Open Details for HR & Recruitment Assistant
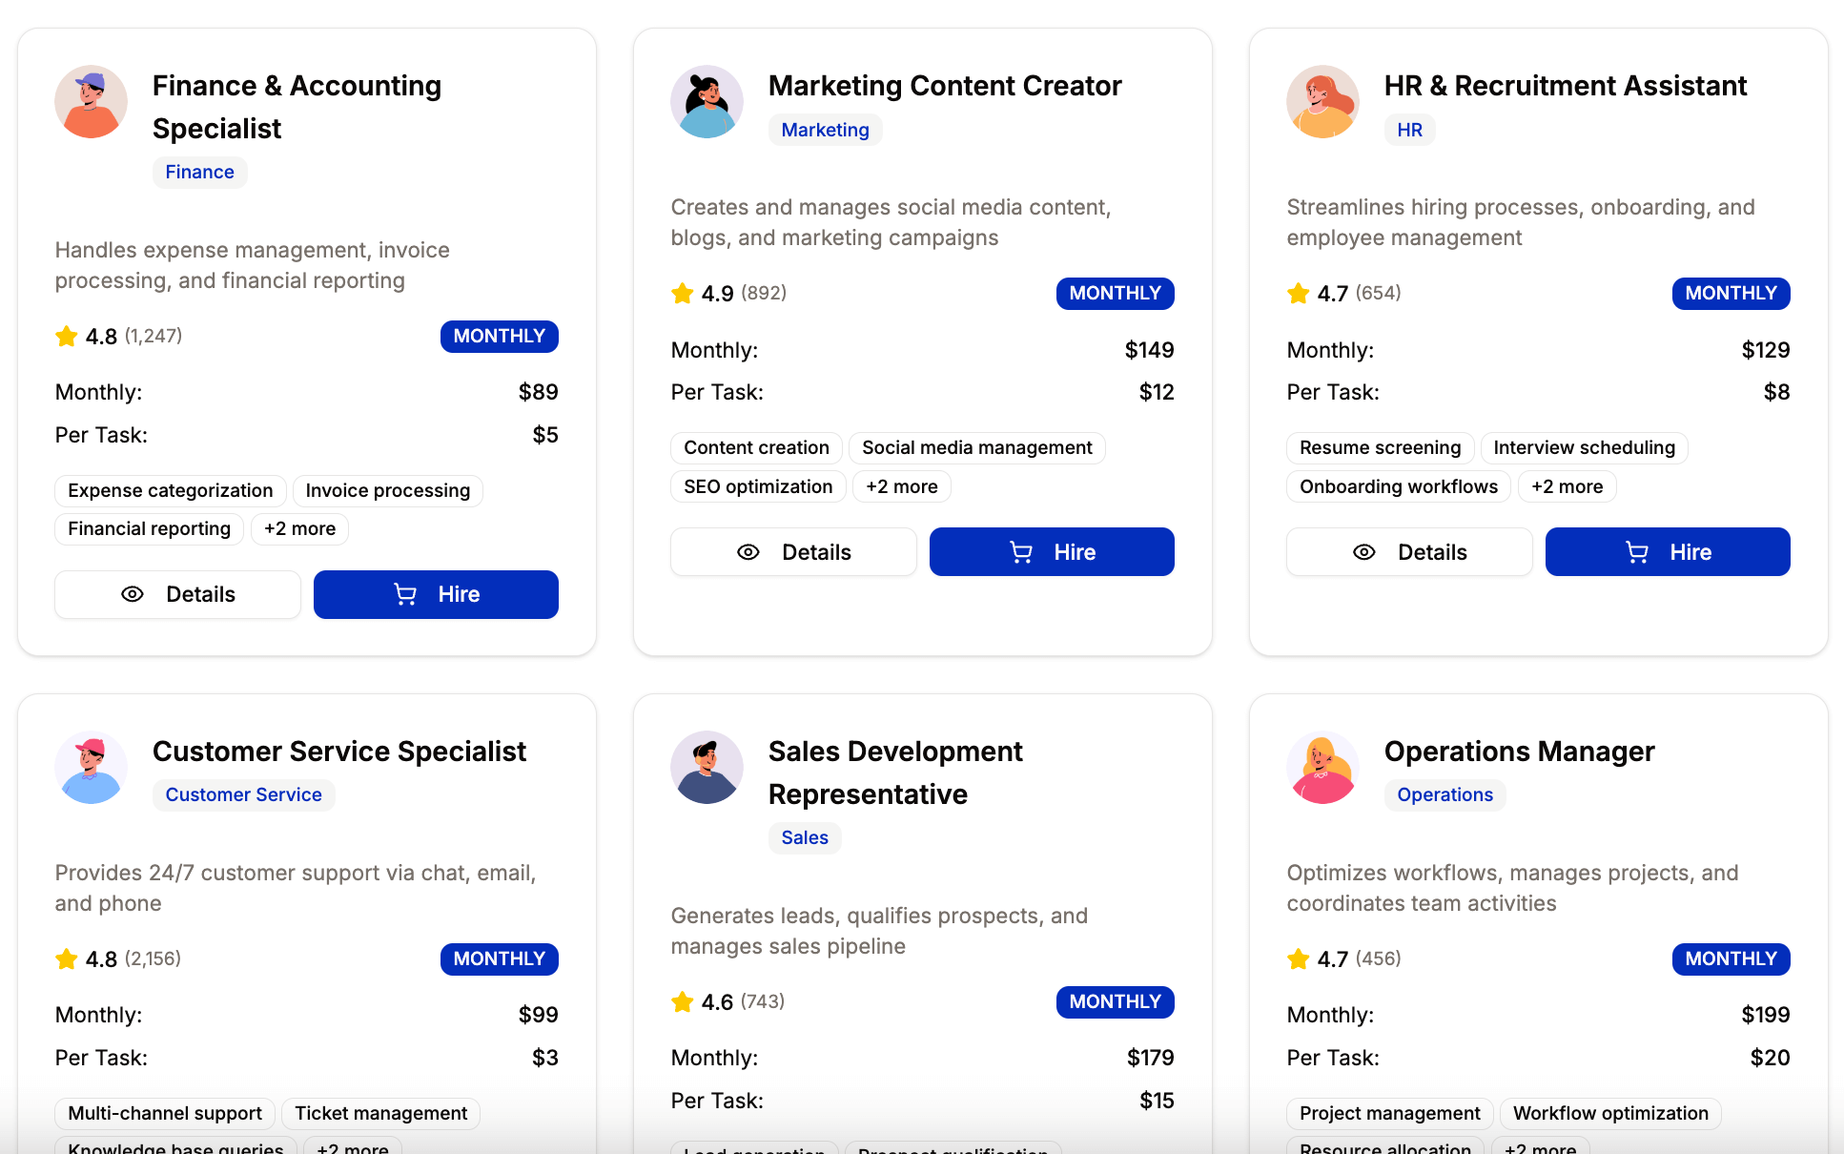The image size is (1844, 1154). click(x=1408, y=551)
